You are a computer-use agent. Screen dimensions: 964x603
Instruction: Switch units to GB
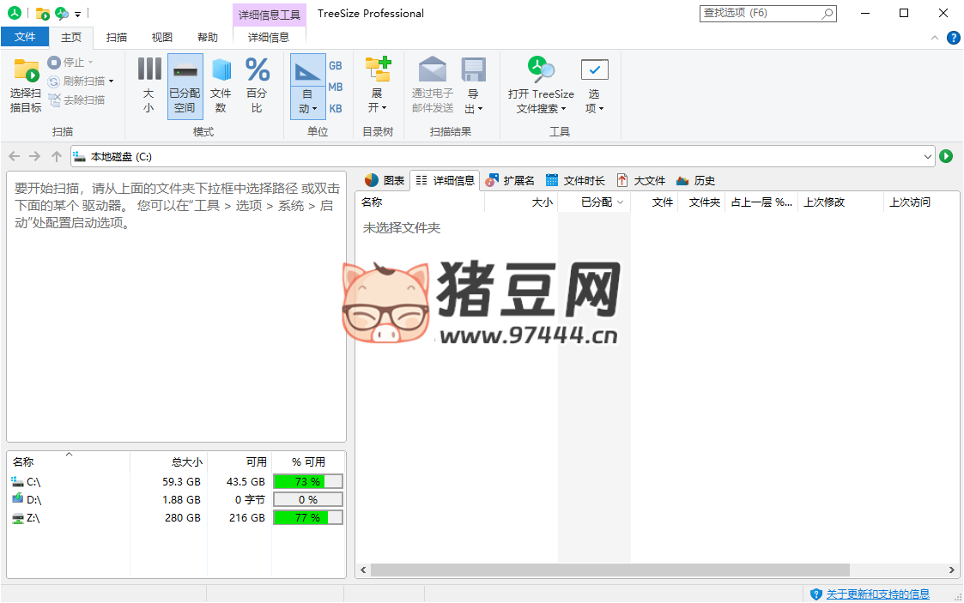(336, 66)
